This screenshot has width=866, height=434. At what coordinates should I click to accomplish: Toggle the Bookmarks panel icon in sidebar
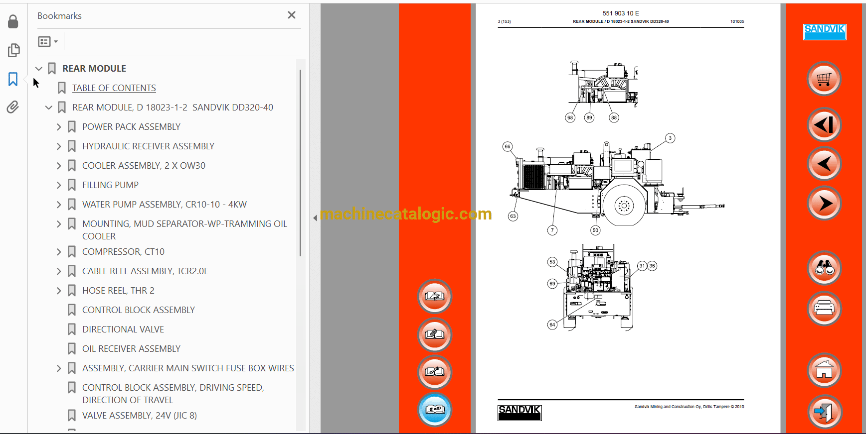(x=13, y=79)
